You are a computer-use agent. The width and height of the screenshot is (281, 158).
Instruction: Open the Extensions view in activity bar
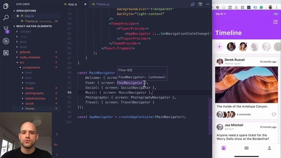[6, 53]
